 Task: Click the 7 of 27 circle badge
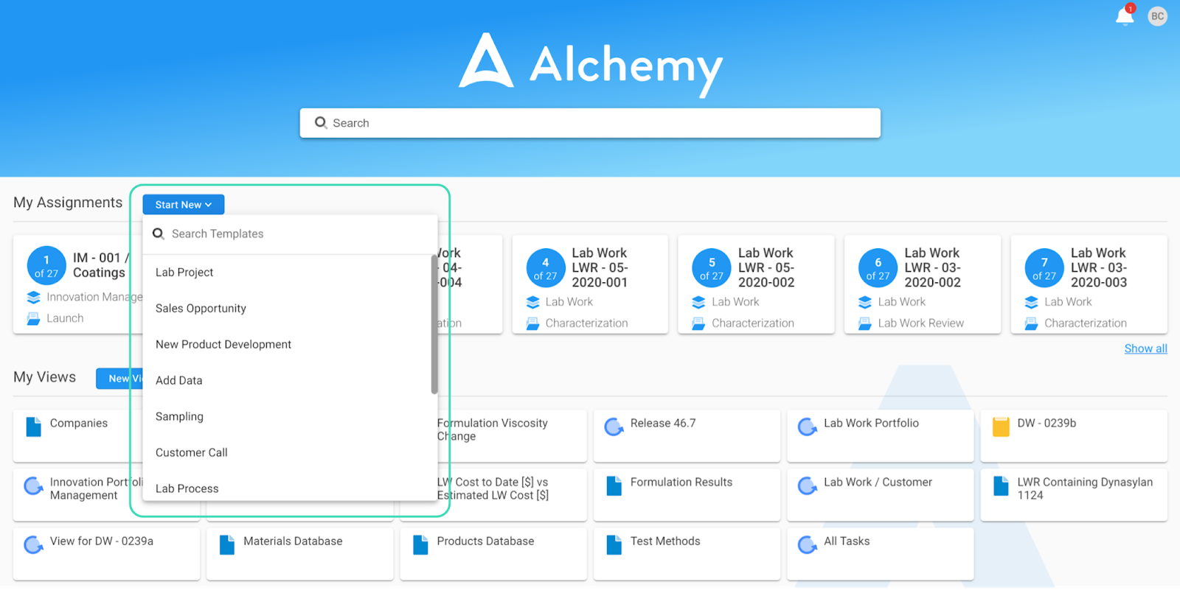1044,268
